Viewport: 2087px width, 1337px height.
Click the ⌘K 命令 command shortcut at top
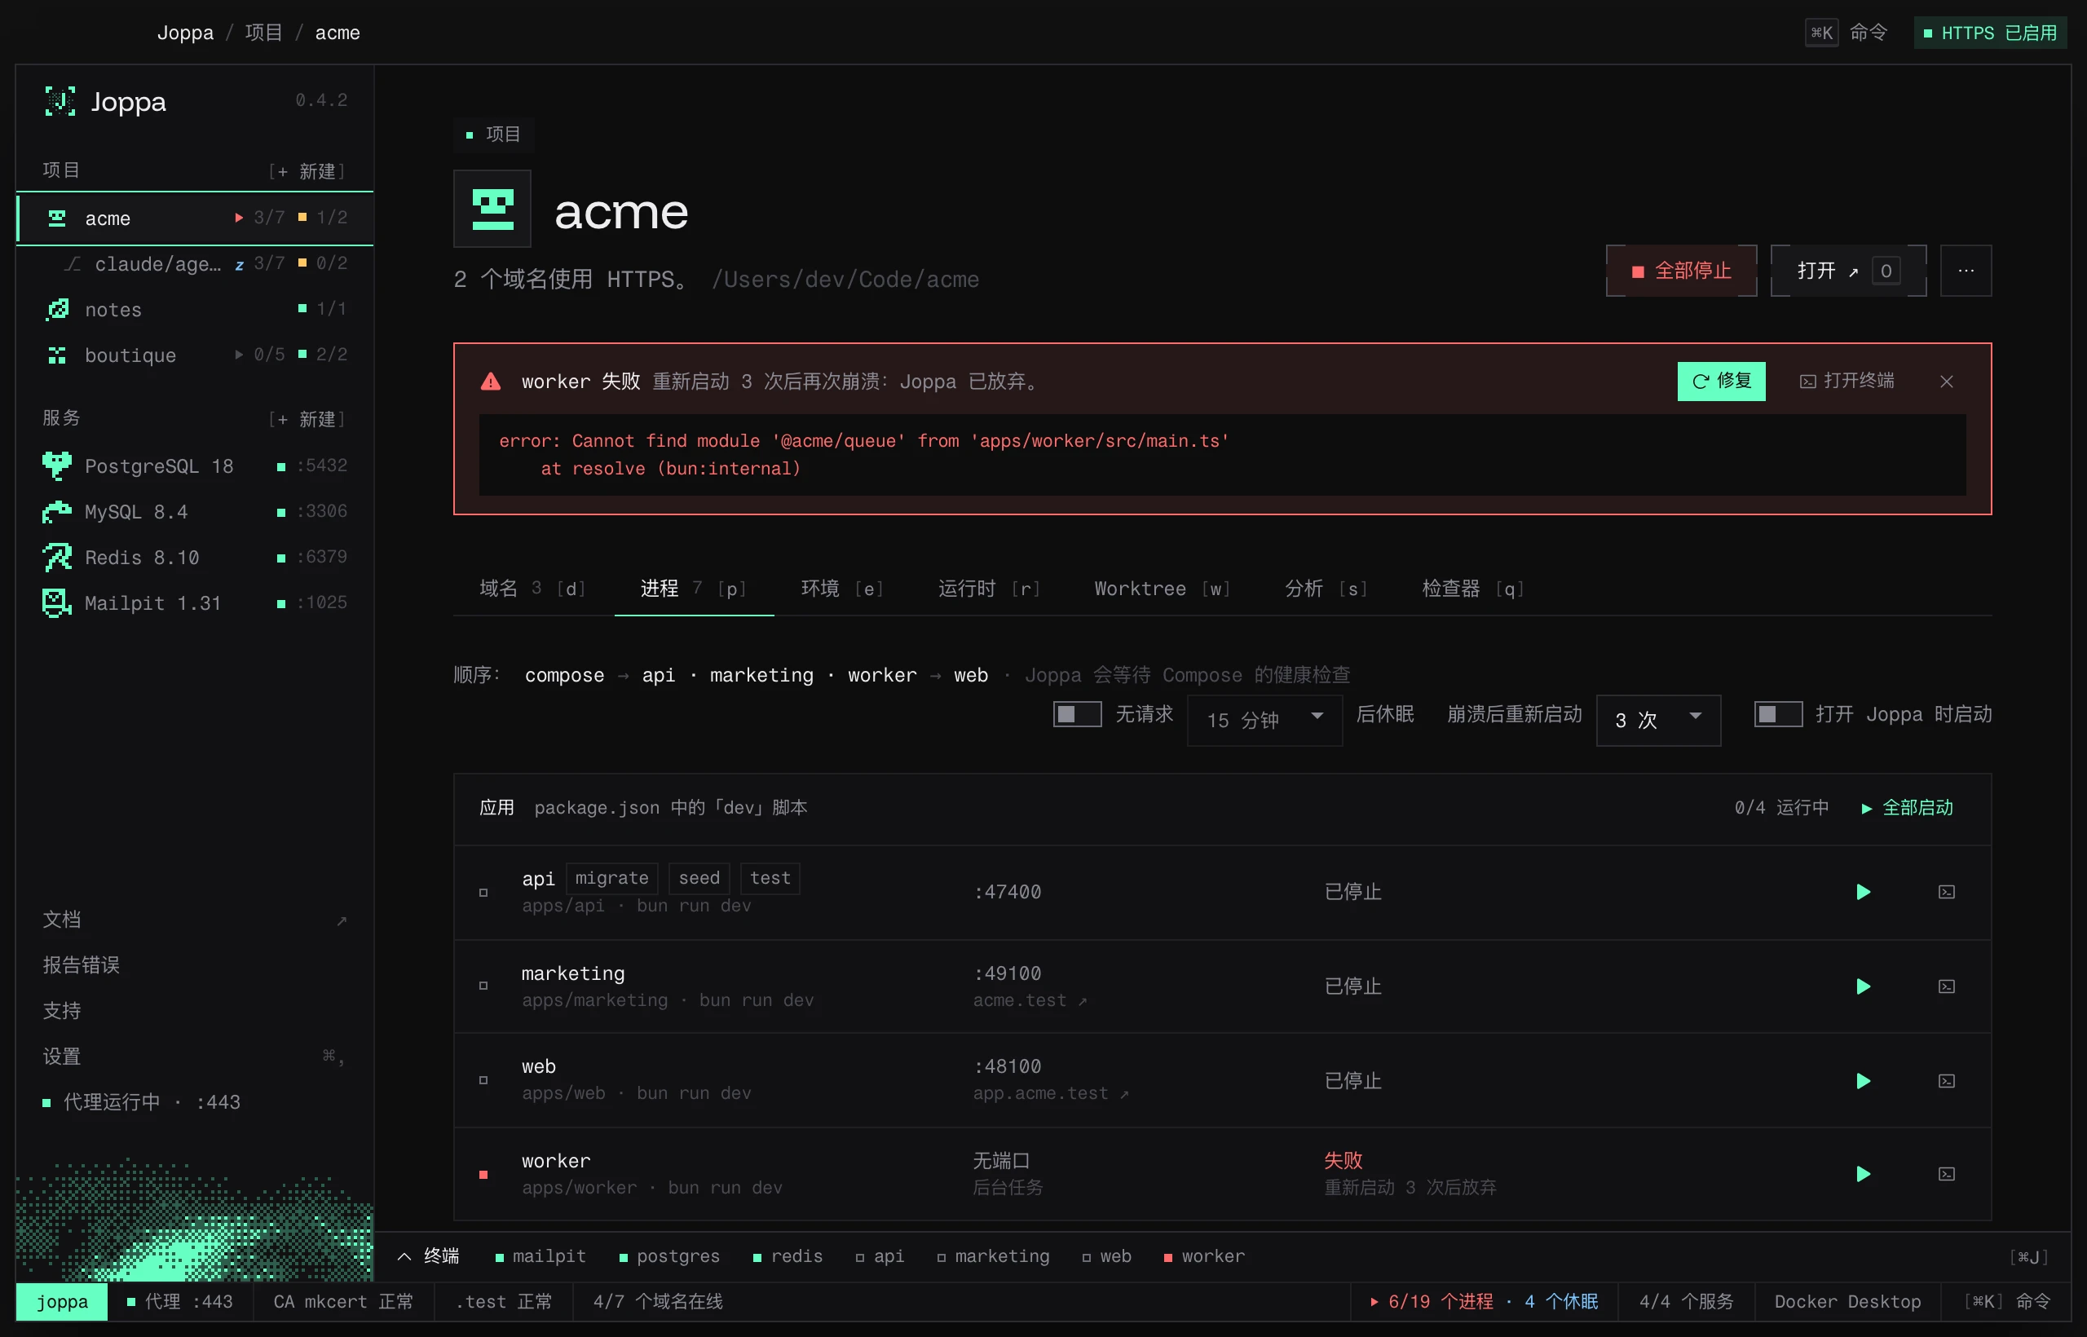1846,33
